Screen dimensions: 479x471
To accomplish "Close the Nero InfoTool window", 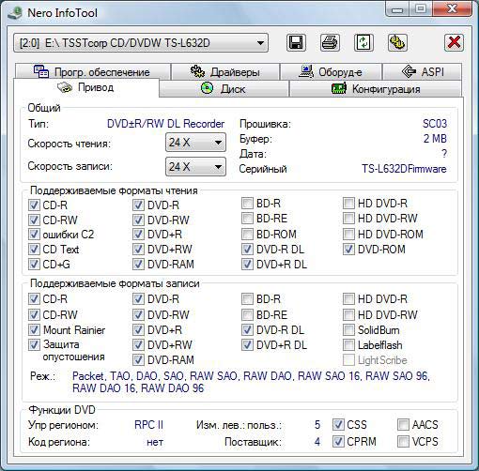I will click(x=452, y=8).
